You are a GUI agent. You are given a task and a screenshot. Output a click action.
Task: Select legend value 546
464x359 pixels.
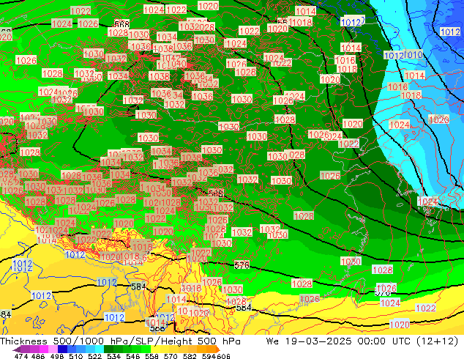click(133, 356)
